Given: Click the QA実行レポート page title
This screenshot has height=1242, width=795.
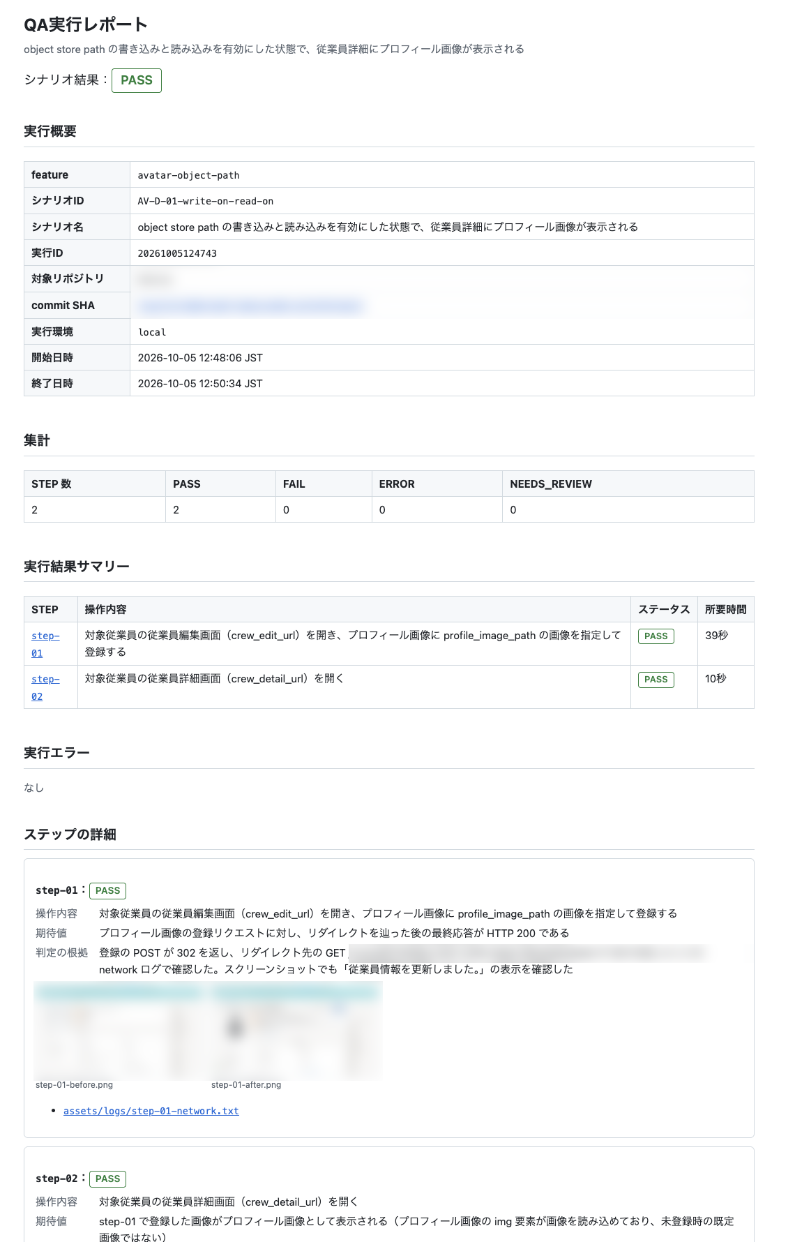Looking at the screenshot, I should 86,25.
